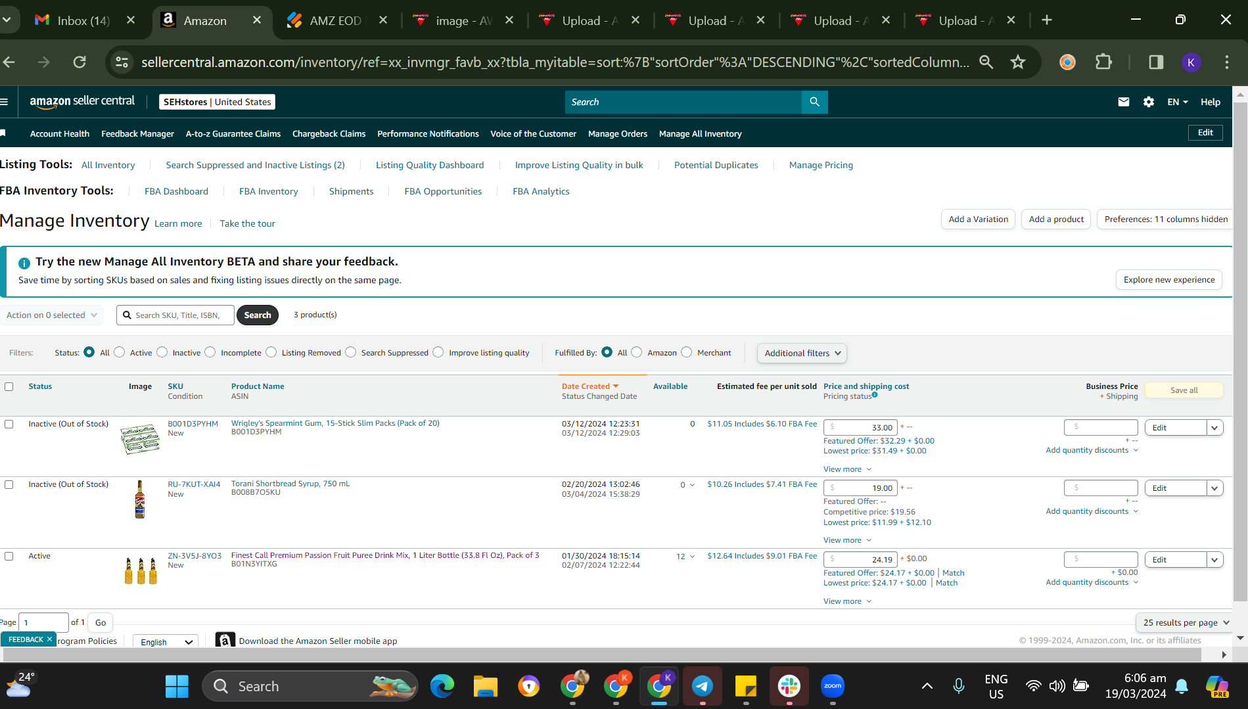Select the Incomplete status filter radio
The height and width of the screenshot is (709, 1248).
(x=210, y=352)
